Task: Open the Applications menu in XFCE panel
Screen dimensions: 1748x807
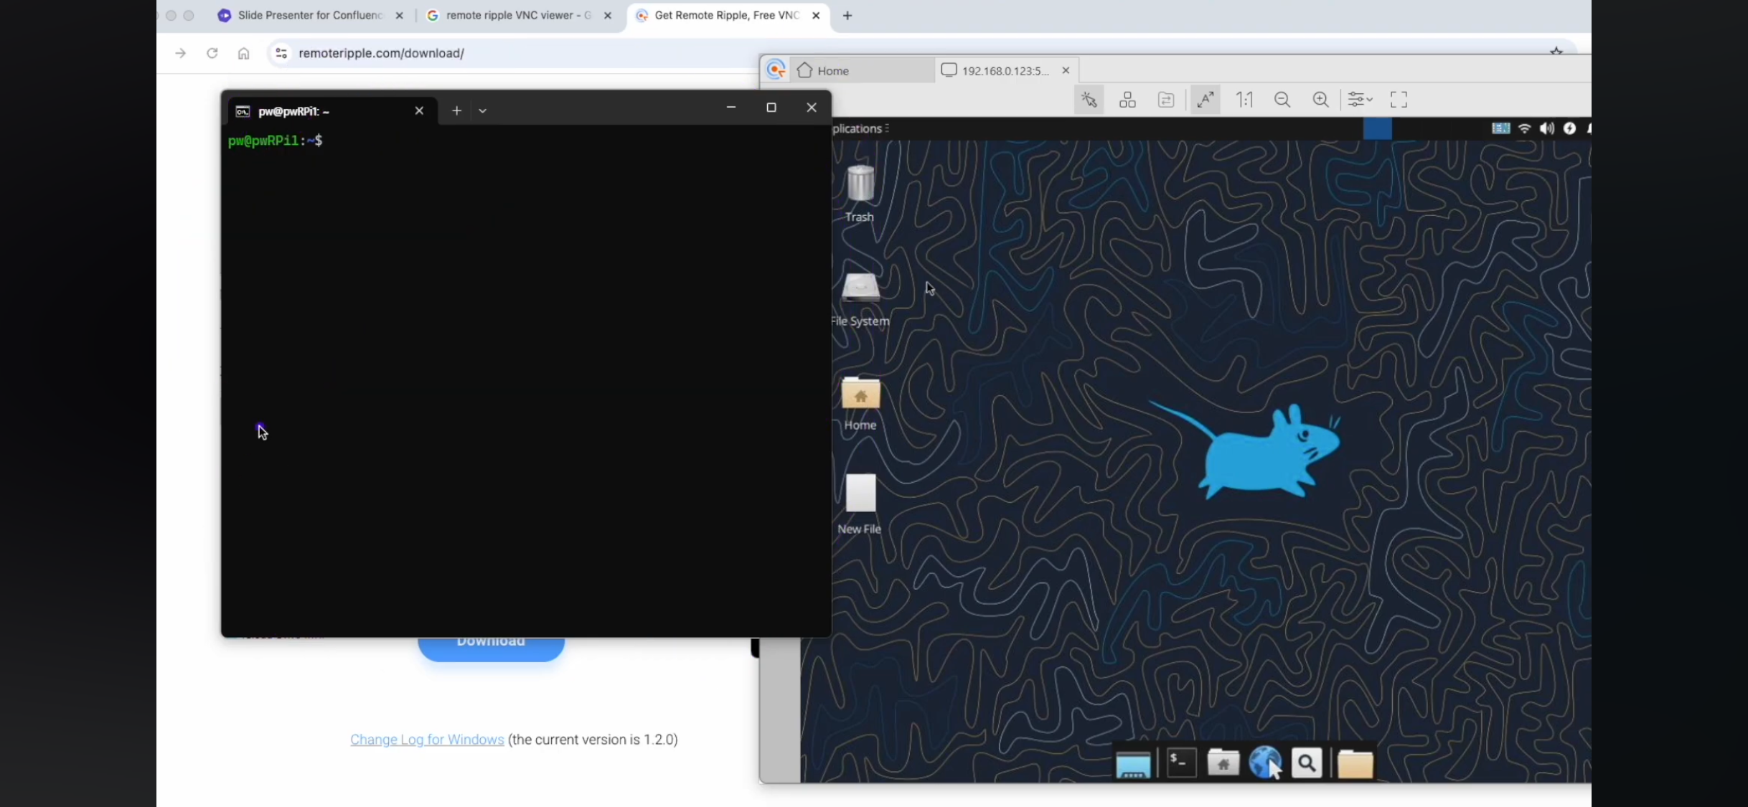Action: tap(859, 128)
